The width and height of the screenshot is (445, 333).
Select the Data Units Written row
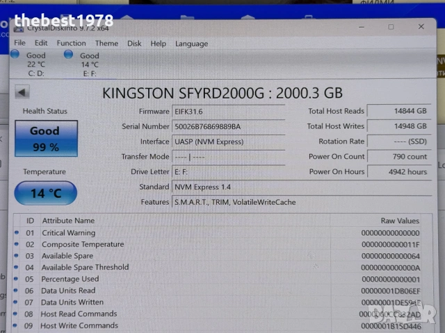pos(218,302)
